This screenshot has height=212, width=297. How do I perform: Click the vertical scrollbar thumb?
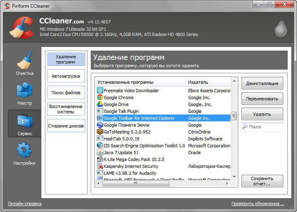(x=234, y=116)
